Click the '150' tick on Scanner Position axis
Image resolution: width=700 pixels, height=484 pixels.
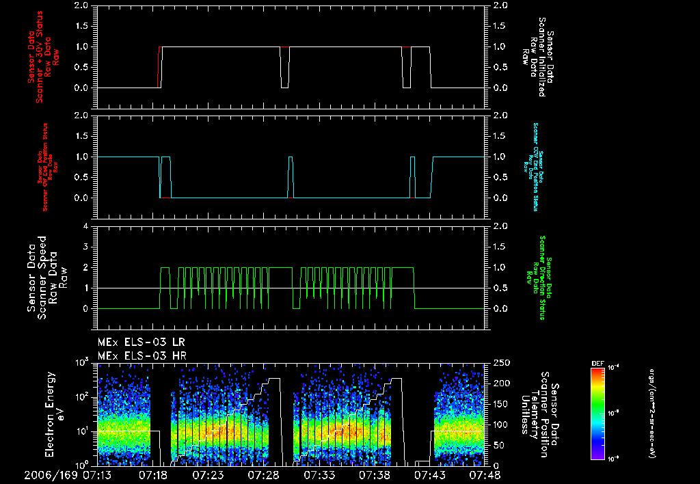(501, 404)
